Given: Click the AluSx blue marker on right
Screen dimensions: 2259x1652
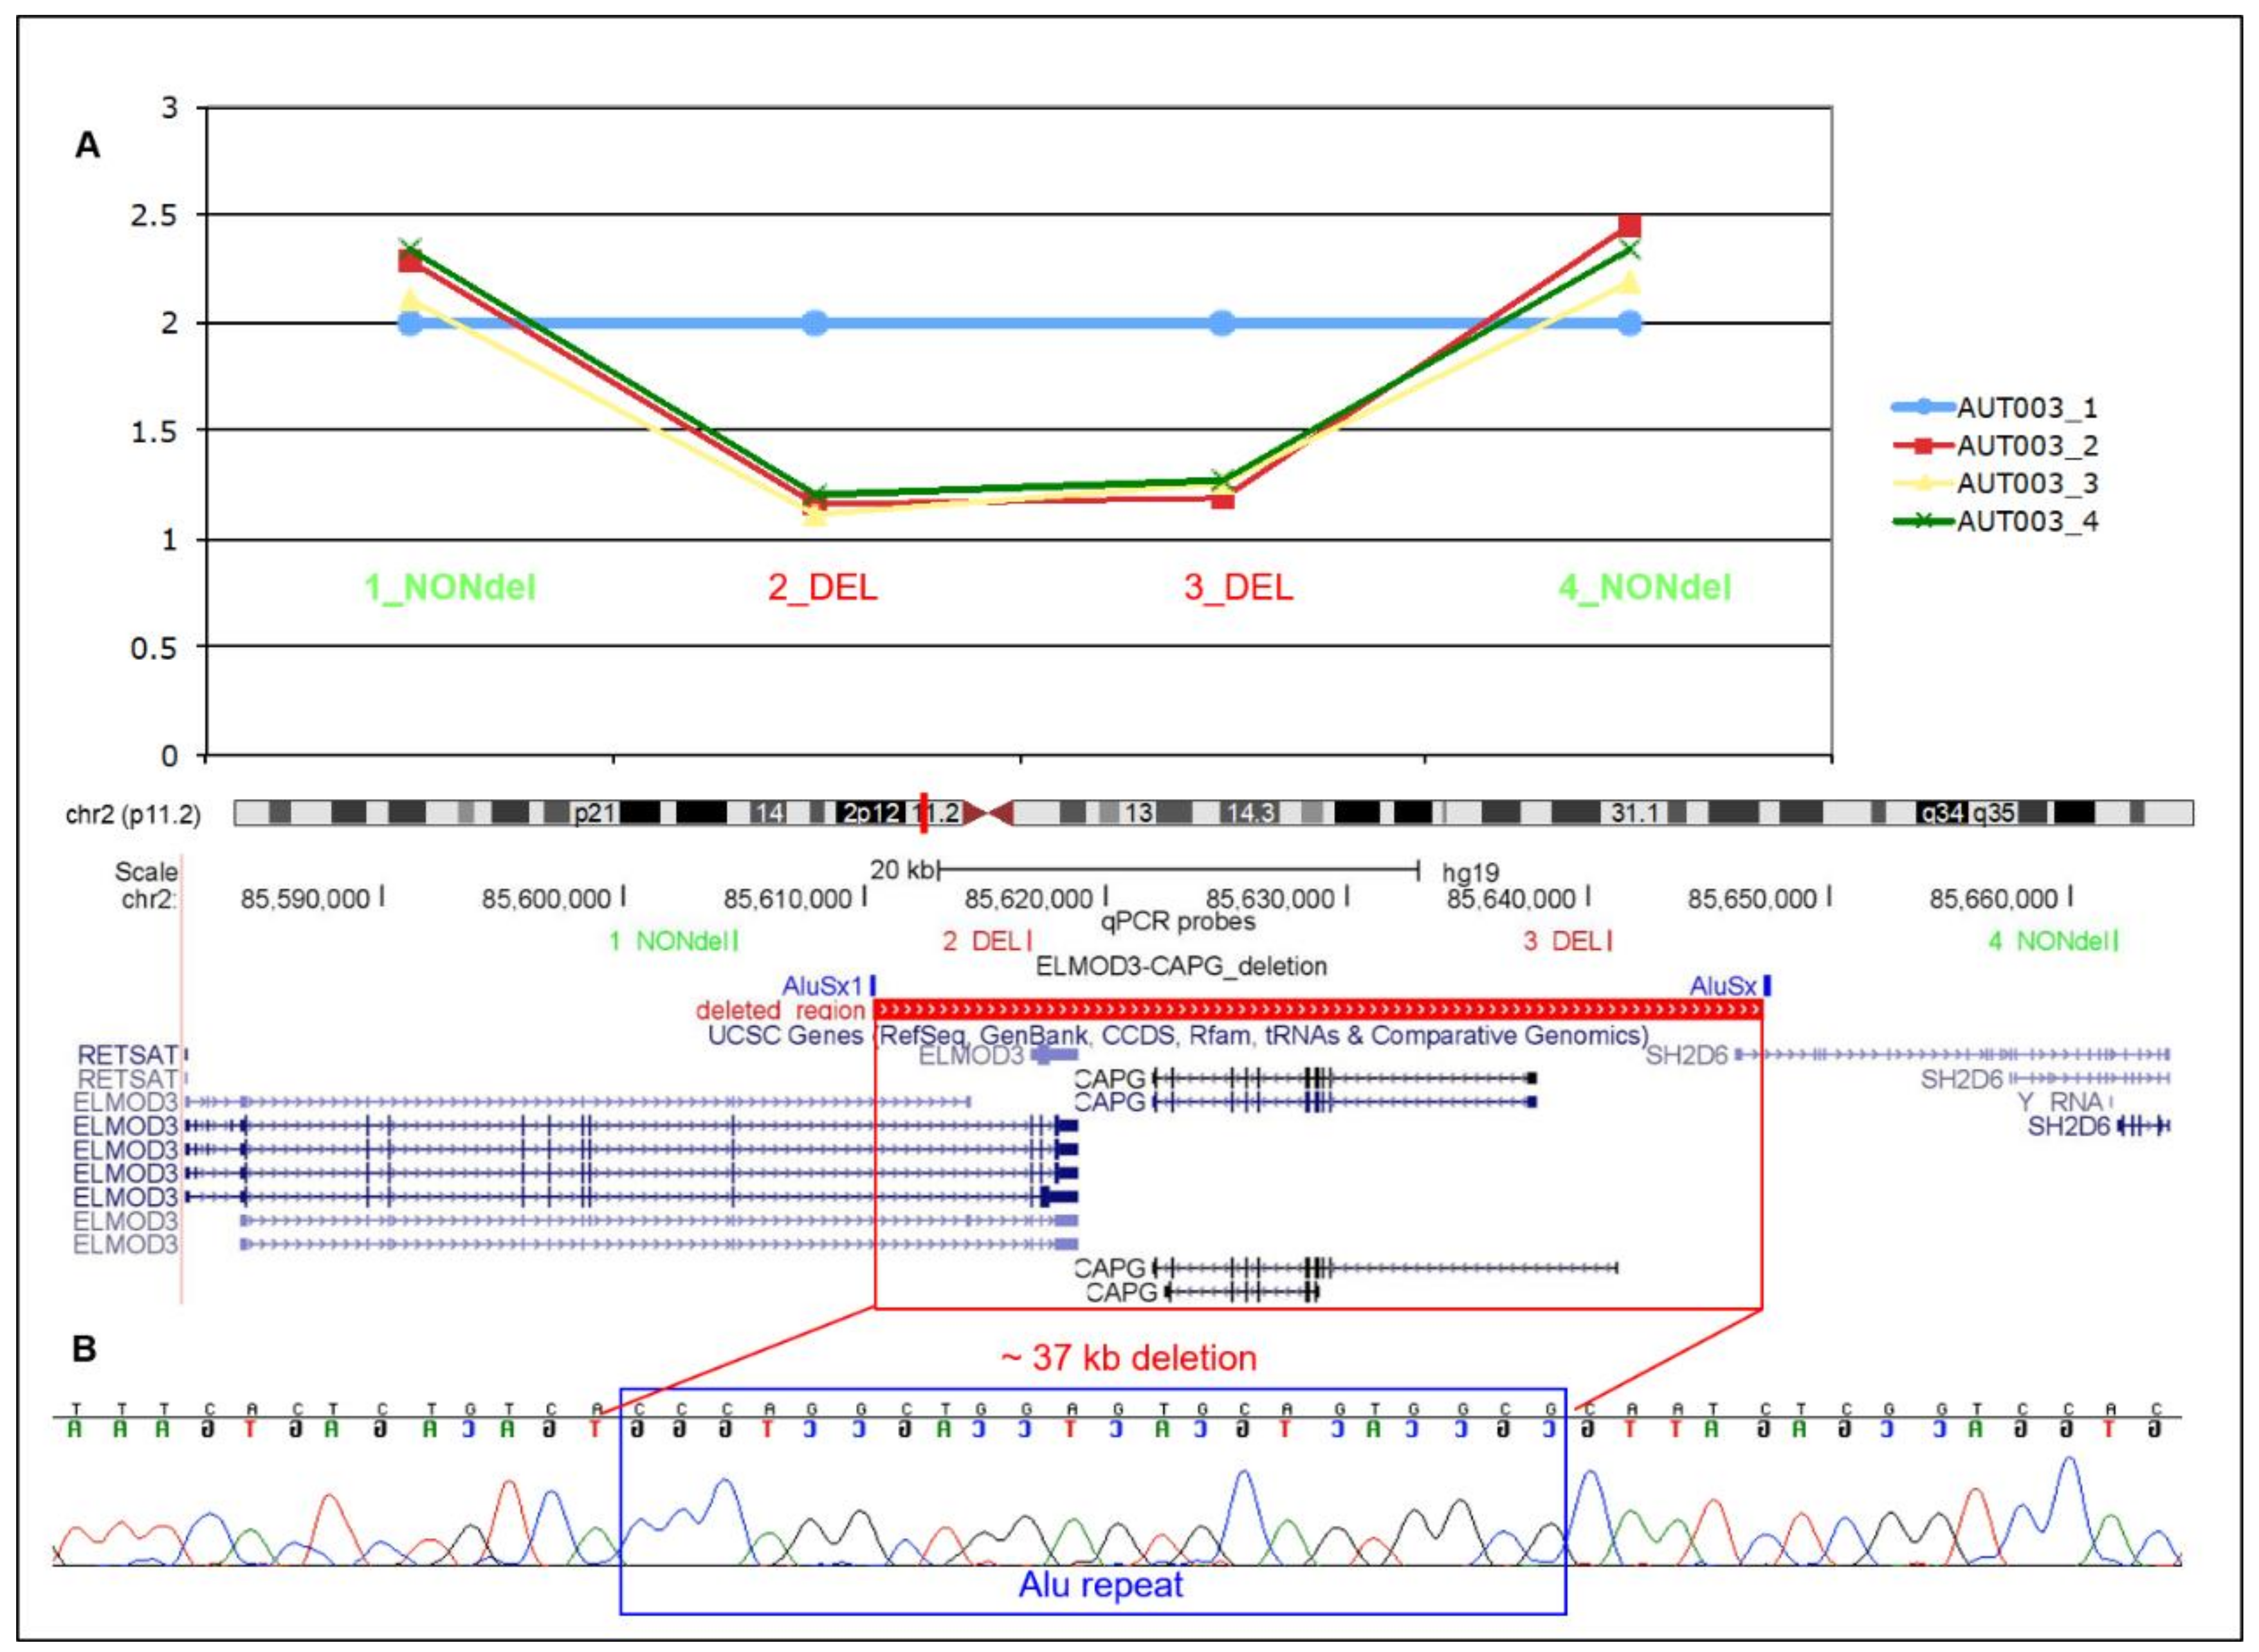Looking at the screenshot, I should pyautogui.click(x=1767, y=986).
